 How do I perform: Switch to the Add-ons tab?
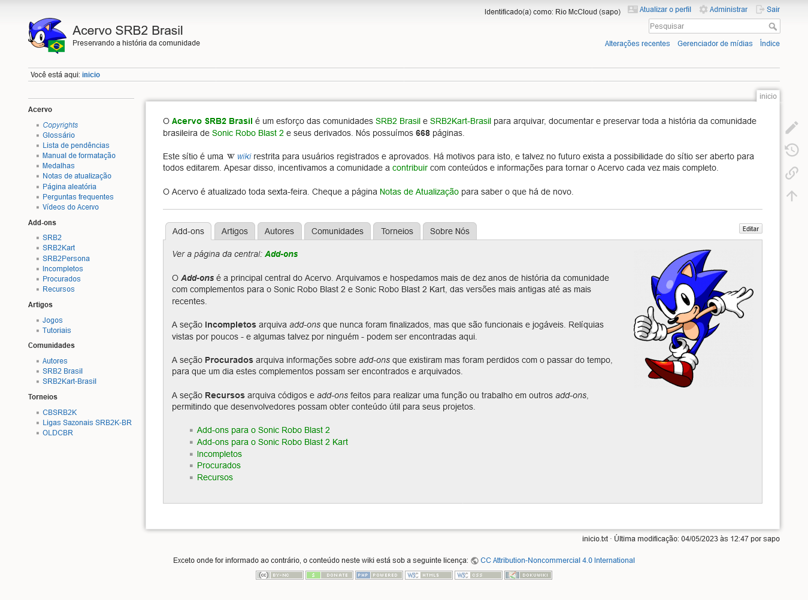click(x=188, y=231)
